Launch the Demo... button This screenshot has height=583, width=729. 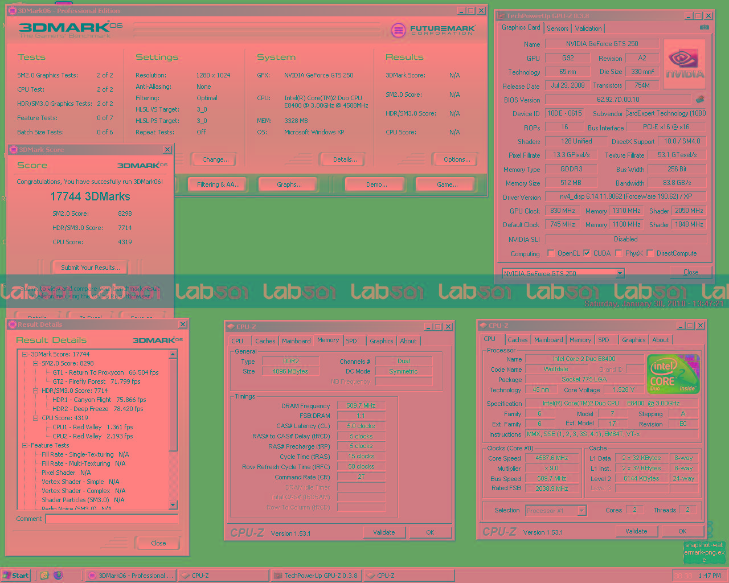click(376, 184)
